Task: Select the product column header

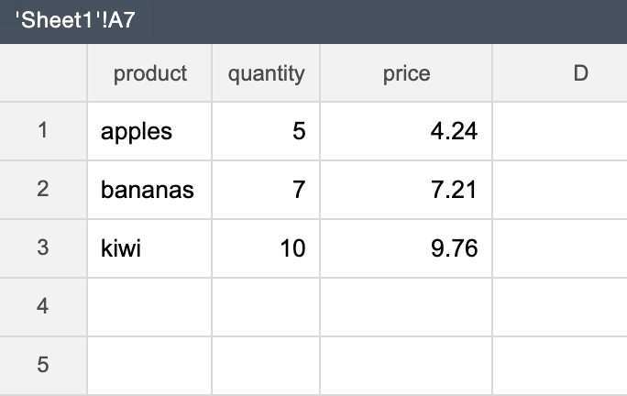Action: tap(149, 73)
